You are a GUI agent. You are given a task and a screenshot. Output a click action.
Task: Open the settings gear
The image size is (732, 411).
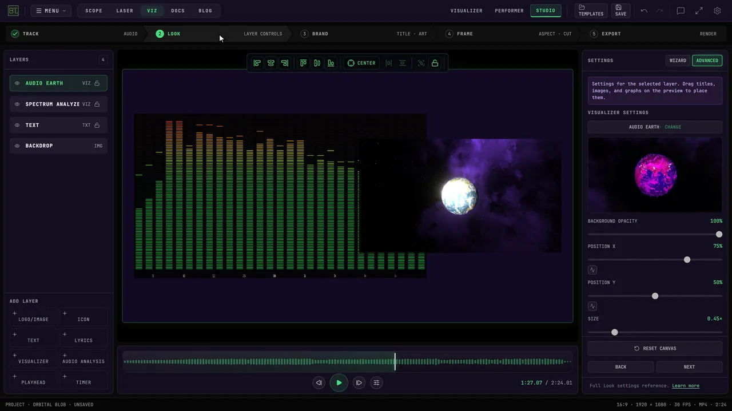pyautogui.click(x=717, y=11)
